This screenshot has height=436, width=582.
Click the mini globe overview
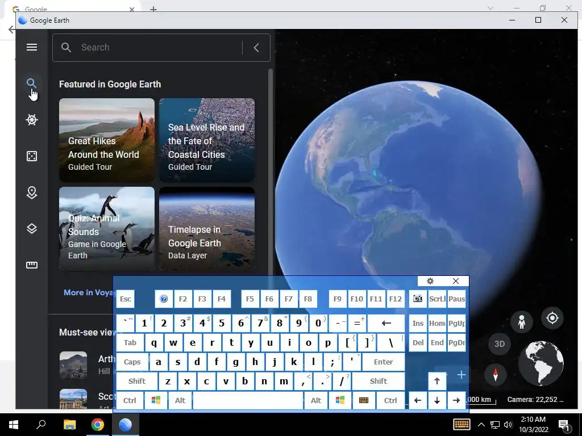click(541, 363)
